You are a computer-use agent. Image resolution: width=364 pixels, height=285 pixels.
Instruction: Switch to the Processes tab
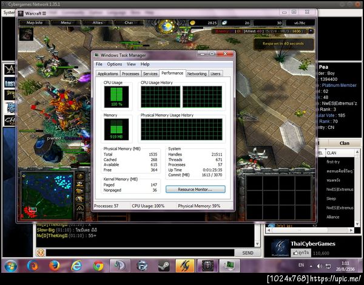(130, 74)
